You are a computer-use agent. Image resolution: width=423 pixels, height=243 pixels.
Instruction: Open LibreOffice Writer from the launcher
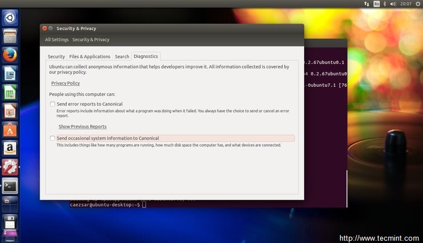click(10, 74)
